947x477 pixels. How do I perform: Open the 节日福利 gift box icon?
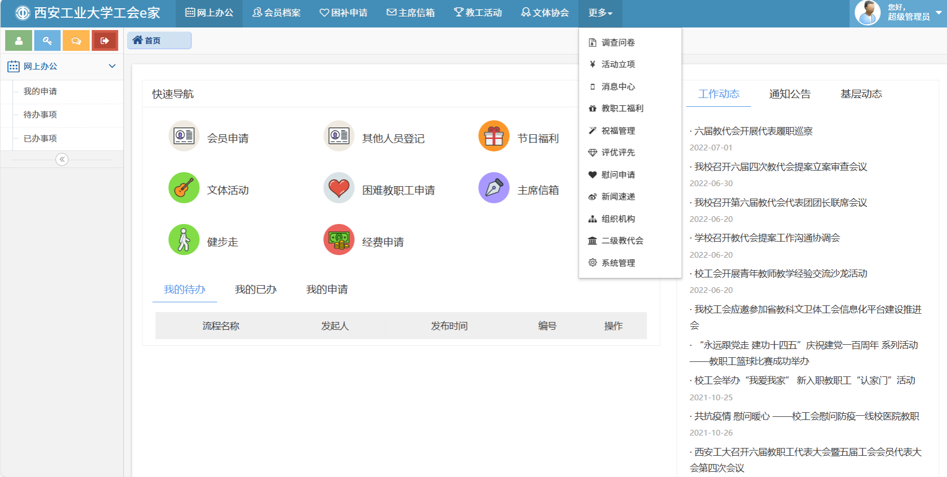(x=493, y=136)
